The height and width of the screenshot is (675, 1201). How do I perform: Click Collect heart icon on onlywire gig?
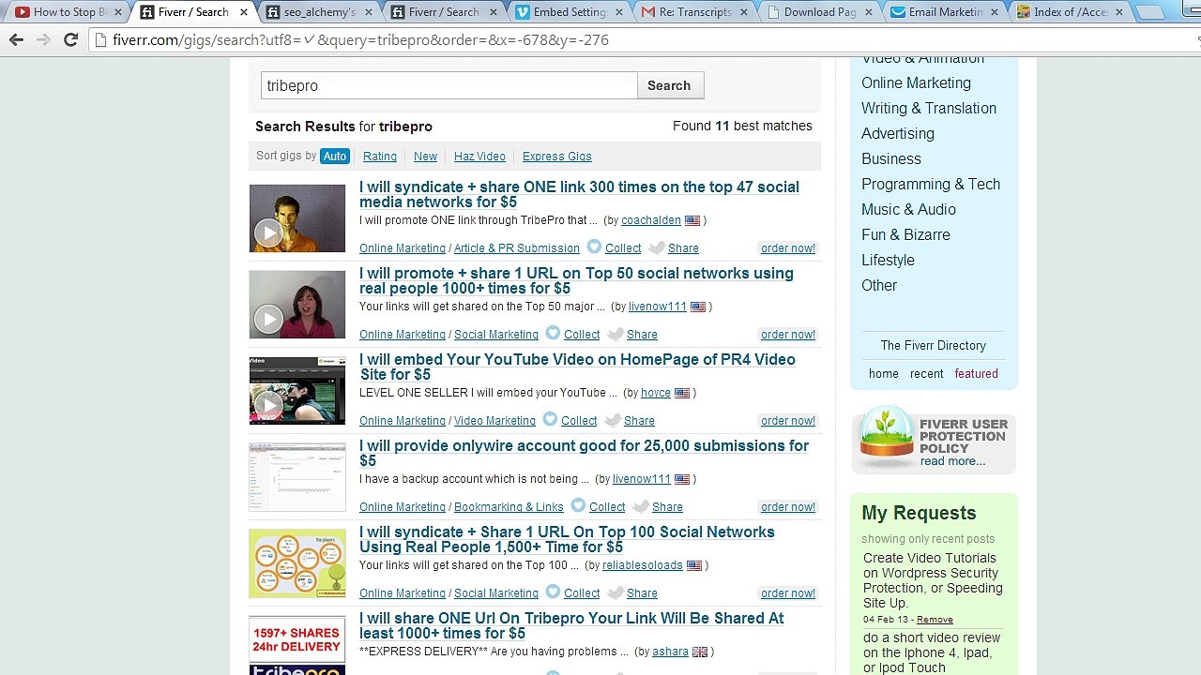[x=578, y=505]
